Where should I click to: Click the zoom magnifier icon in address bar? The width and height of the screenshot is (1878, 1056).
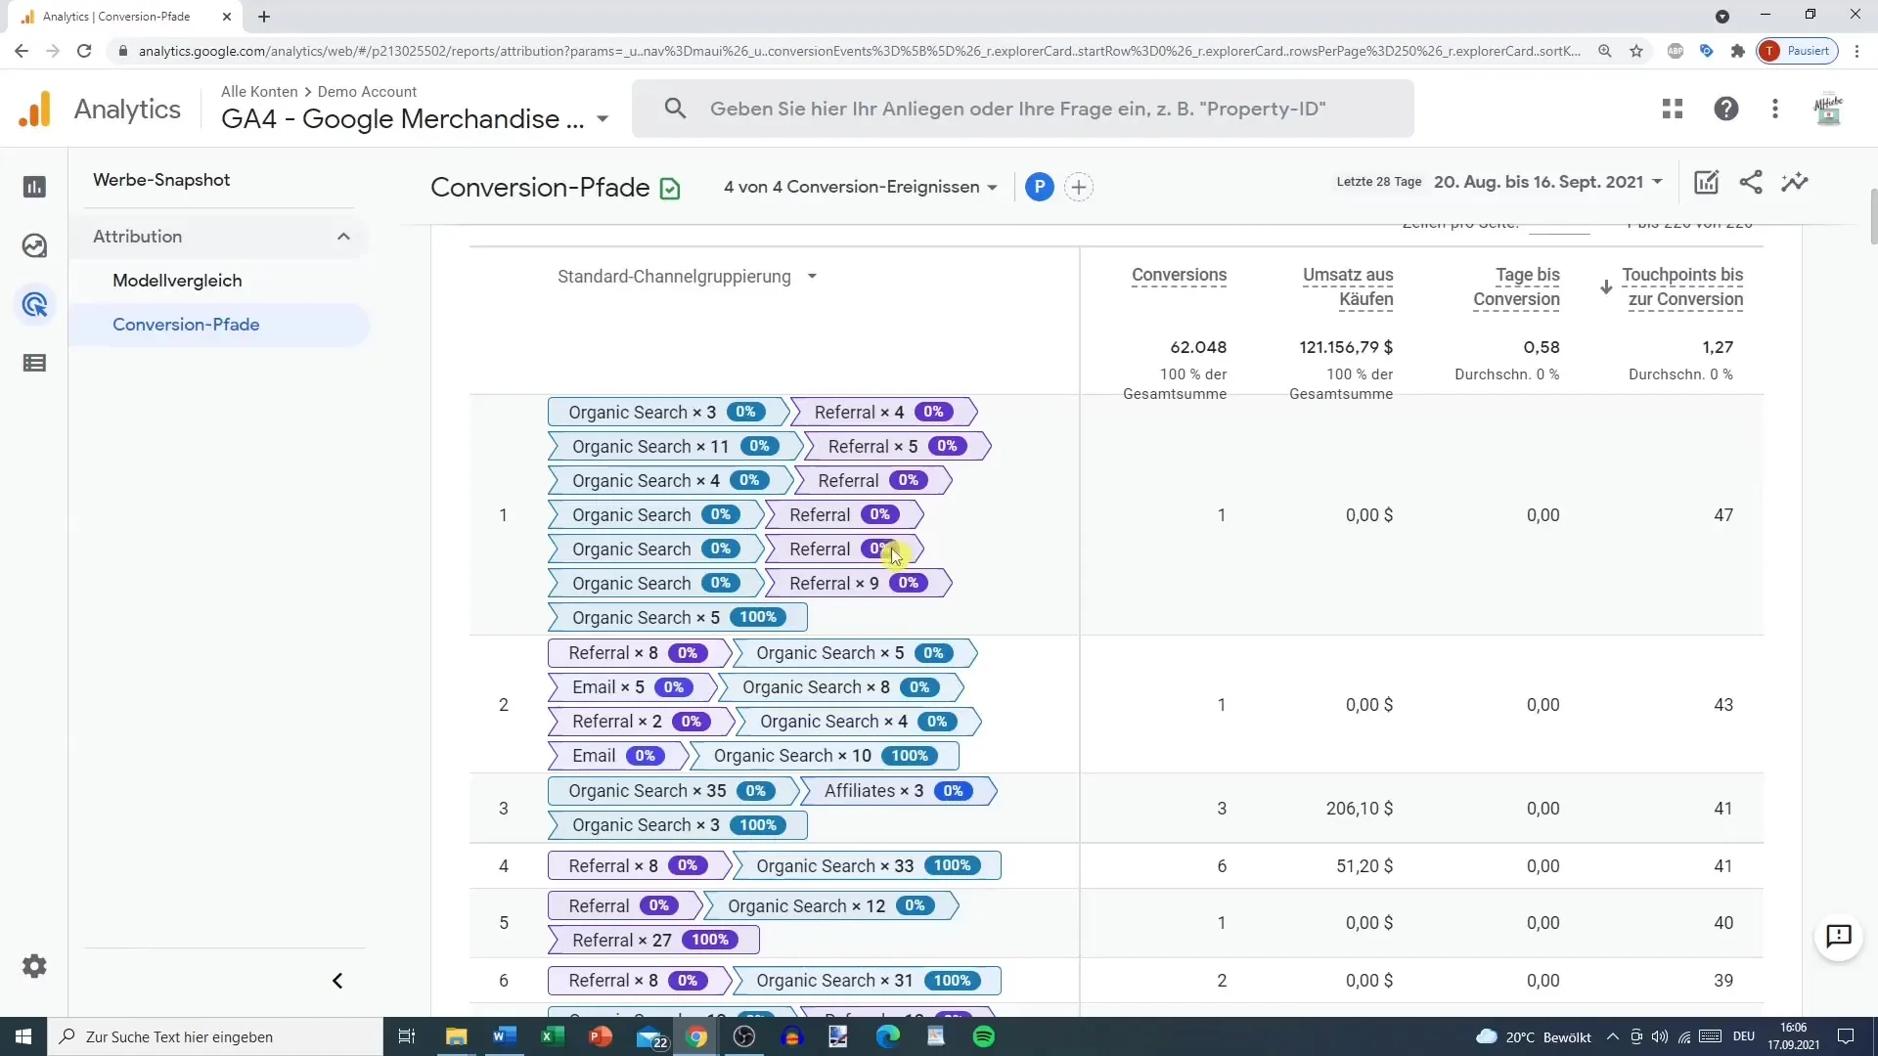point(1605,51)
